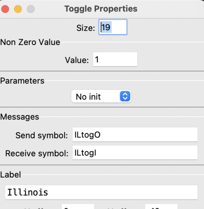Click the Receive symbol field containing ILtogI
Image resolution: width=204 pixels, height=209 pixels.
click(x=135, y=153)
